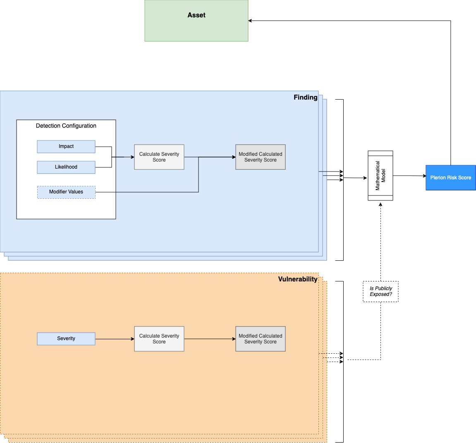Screen dimensions: 476x443
Task: Select Calculate Severity Score in Finding panel
Action: 159,157
